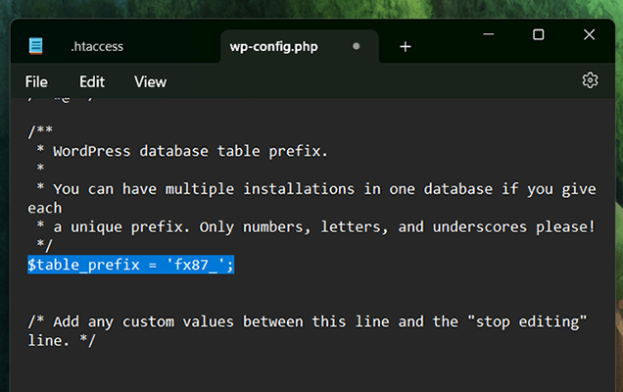
Task: Click the Notepad app icon in title bar
Action: (36, 46)
